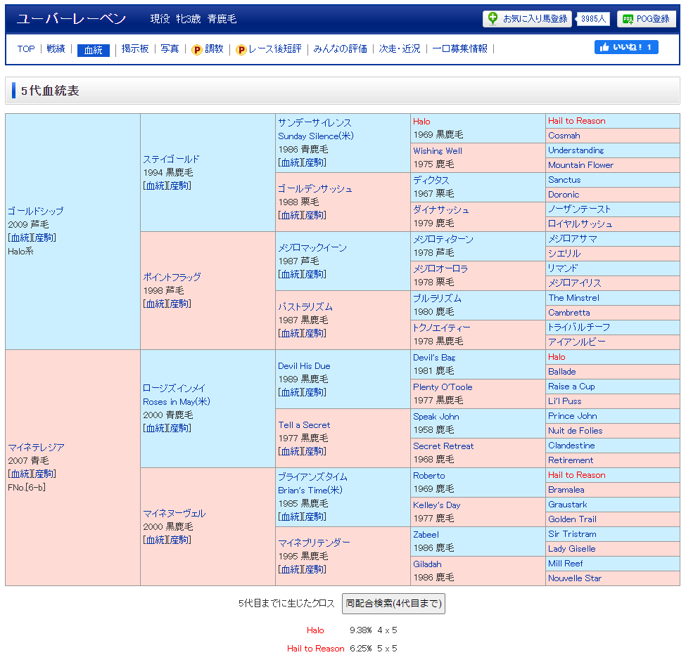
Task: Open the マイネヌーヴェル link
Action: tap(174, 514)
